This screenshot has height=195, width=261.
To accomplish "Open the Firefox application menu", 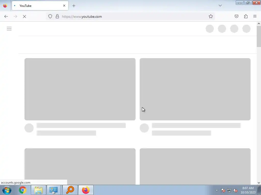I will click(x=255, y=16).
